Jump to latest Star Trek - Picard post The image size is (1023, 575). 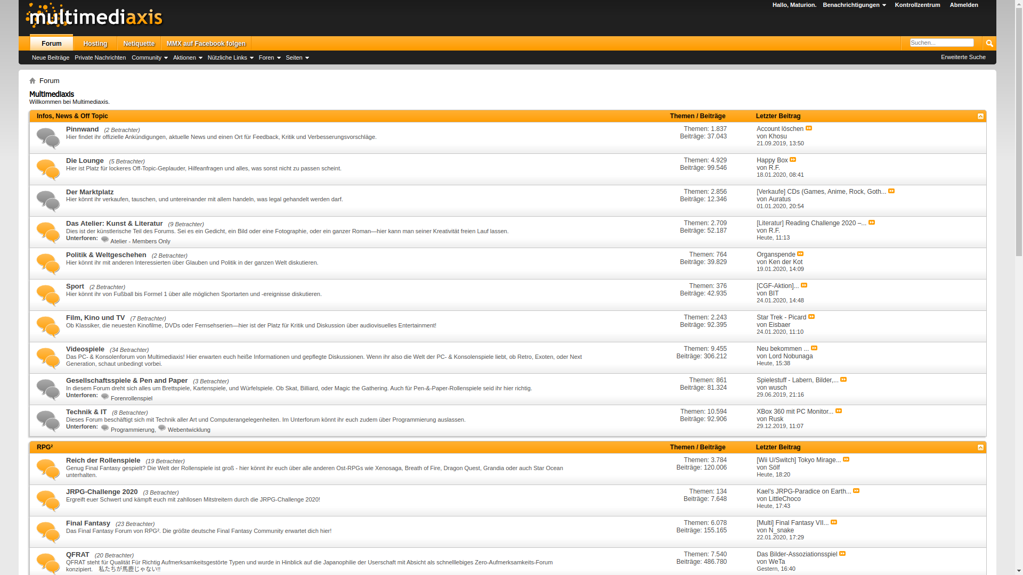pyautogui.click(x=811, y=317)
